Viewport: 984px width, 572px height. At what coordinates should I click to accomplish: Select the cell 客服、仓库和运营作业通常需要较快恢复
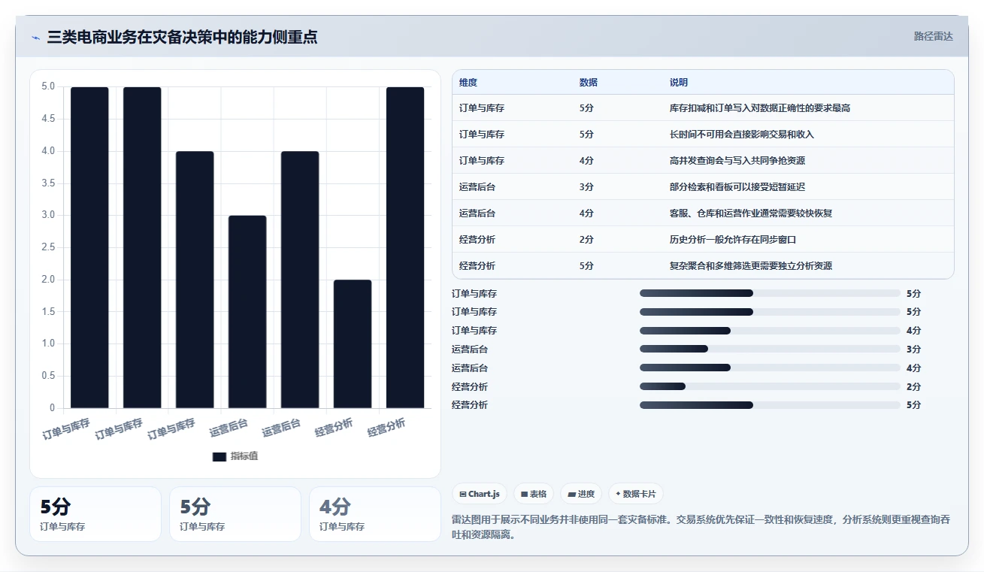click(751, 213)
